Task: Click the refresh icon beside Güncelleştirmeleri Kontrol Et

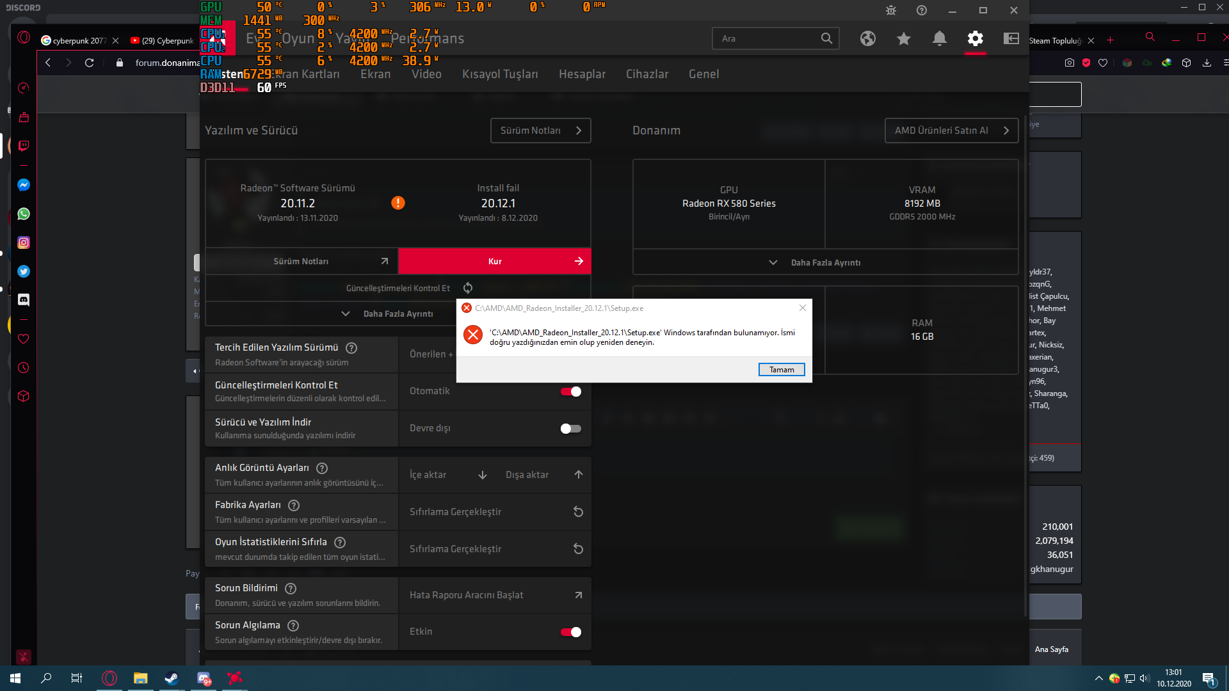Action: 468,288
